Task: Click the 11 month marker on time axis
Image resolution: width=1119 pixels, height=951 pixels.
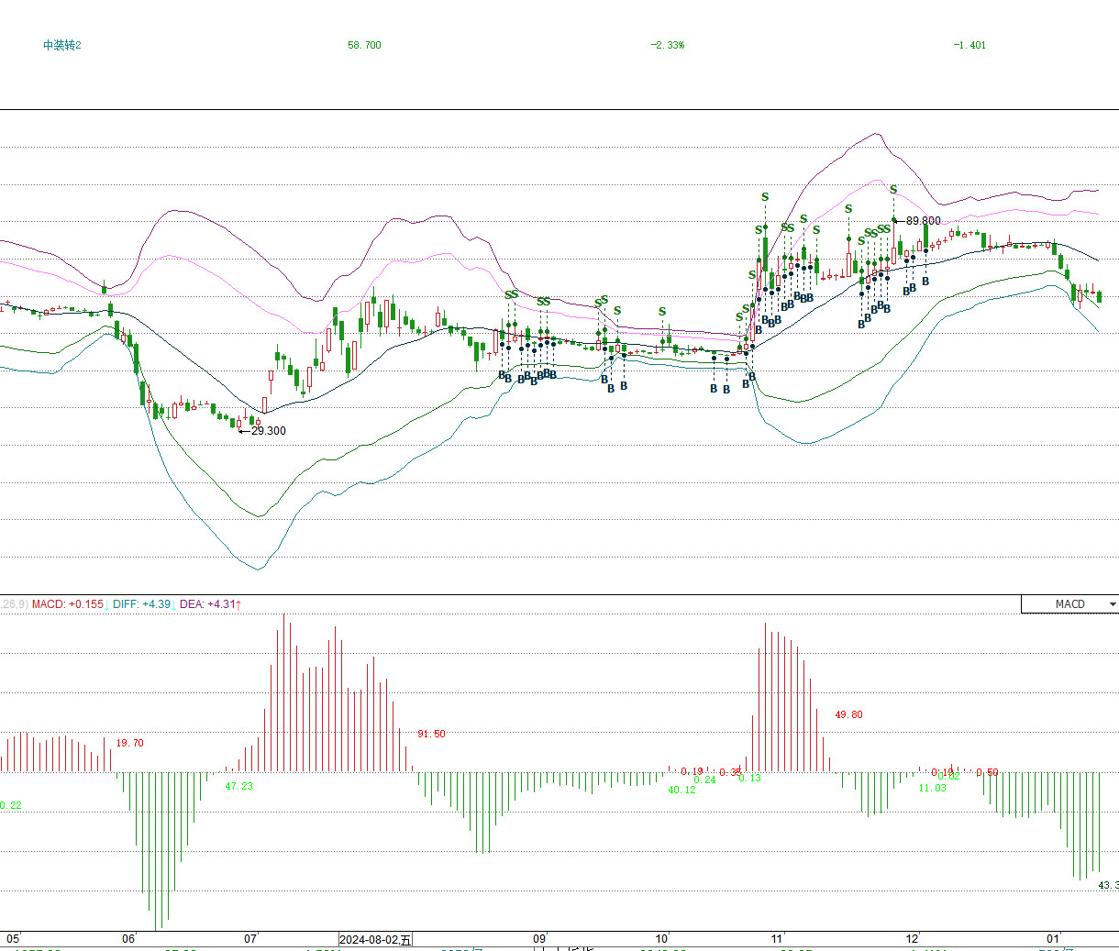Action: 777,939
